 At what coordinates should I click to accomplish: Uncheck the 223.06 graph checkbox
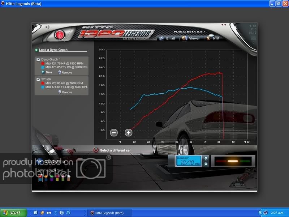[38, 79]
